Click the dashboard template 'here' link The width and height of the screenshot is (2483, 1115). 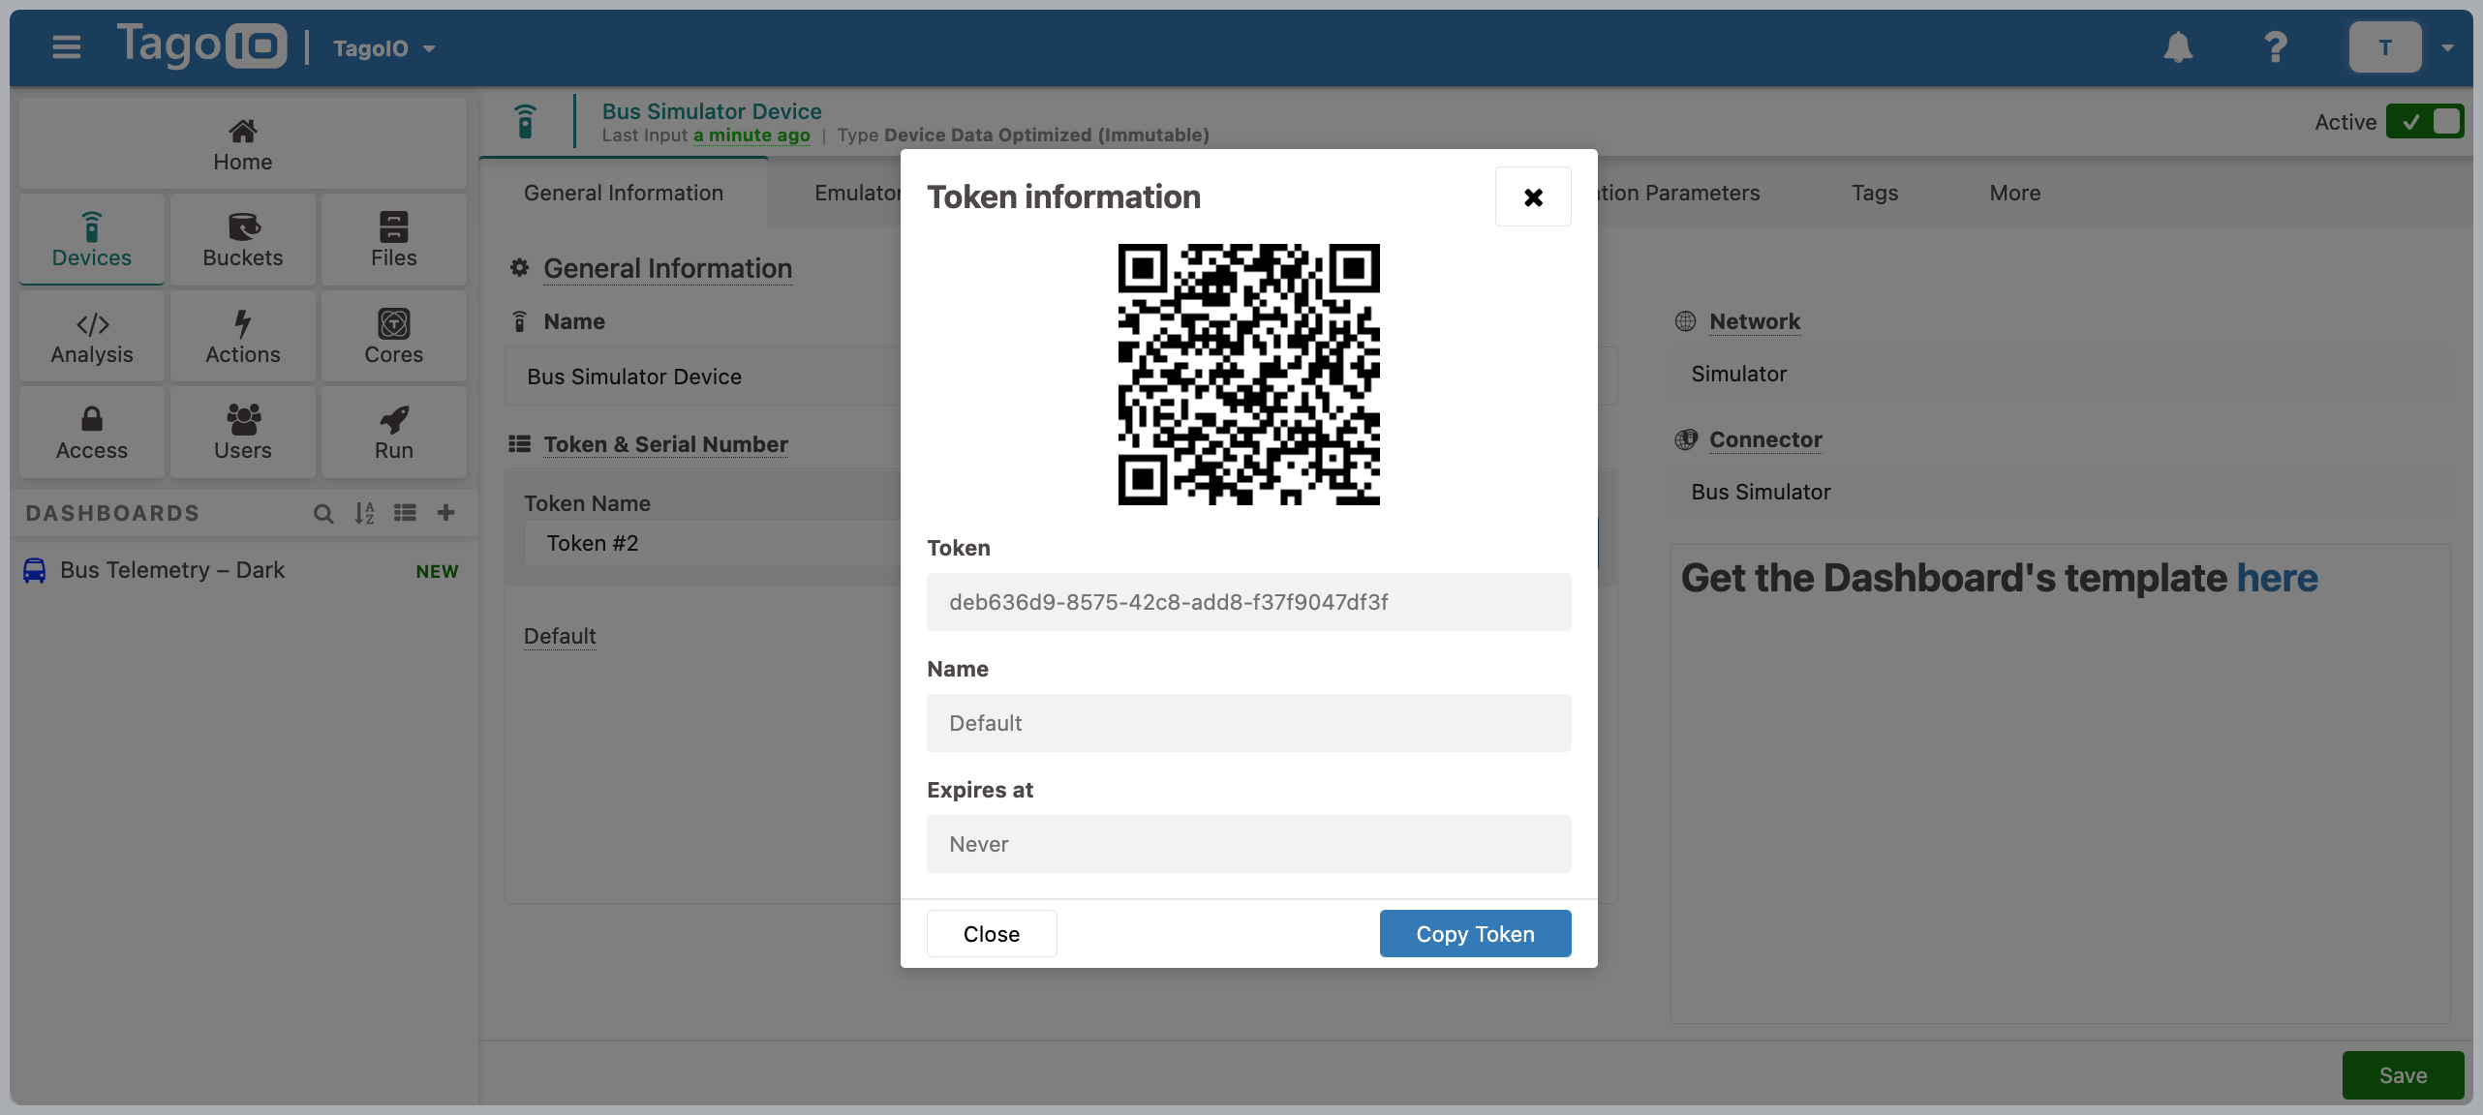(2277, 578)
